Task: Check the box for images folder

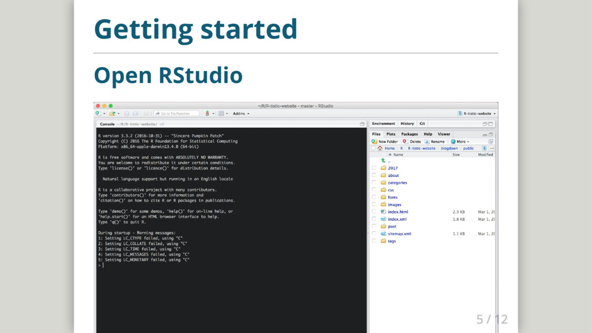Action: (x=374, y=205)
